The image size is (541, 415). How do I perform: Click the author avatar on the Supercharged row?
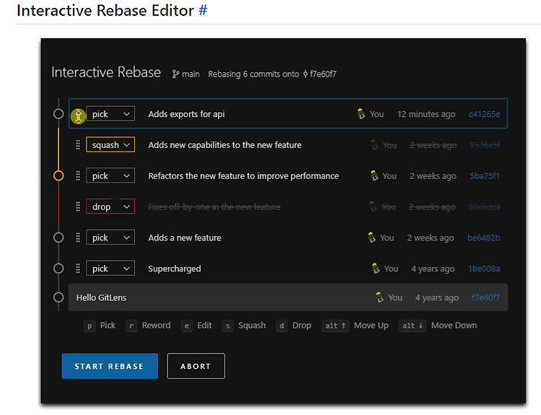(x=376, y=268)
